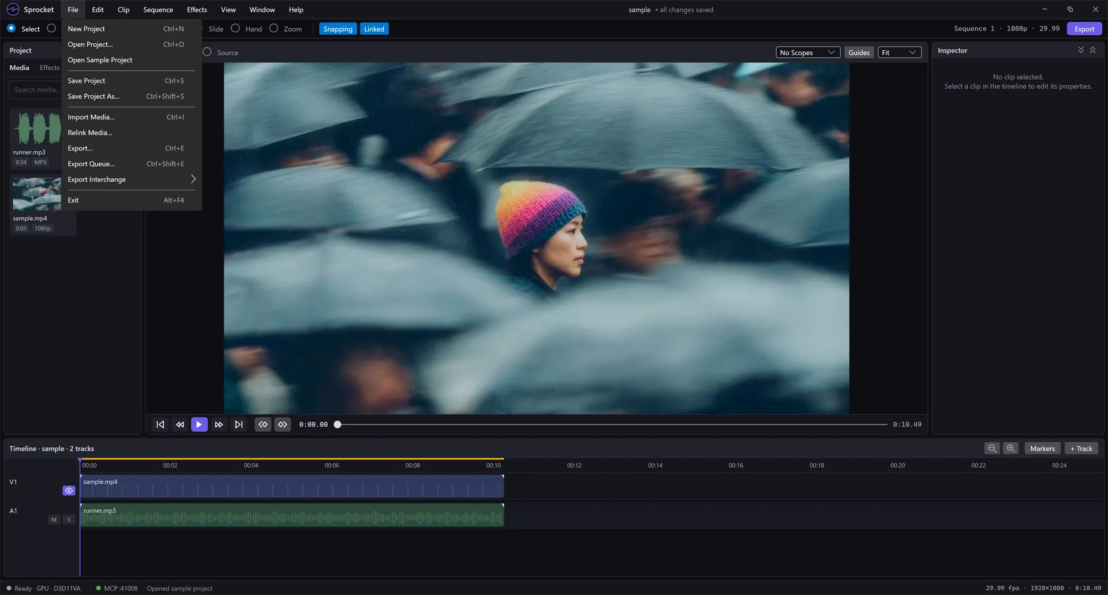The width and height of the screenshot is (1108, 595).
Task: Collapse the Inspector with down chevrons icon
Action: pos(1081,50)
